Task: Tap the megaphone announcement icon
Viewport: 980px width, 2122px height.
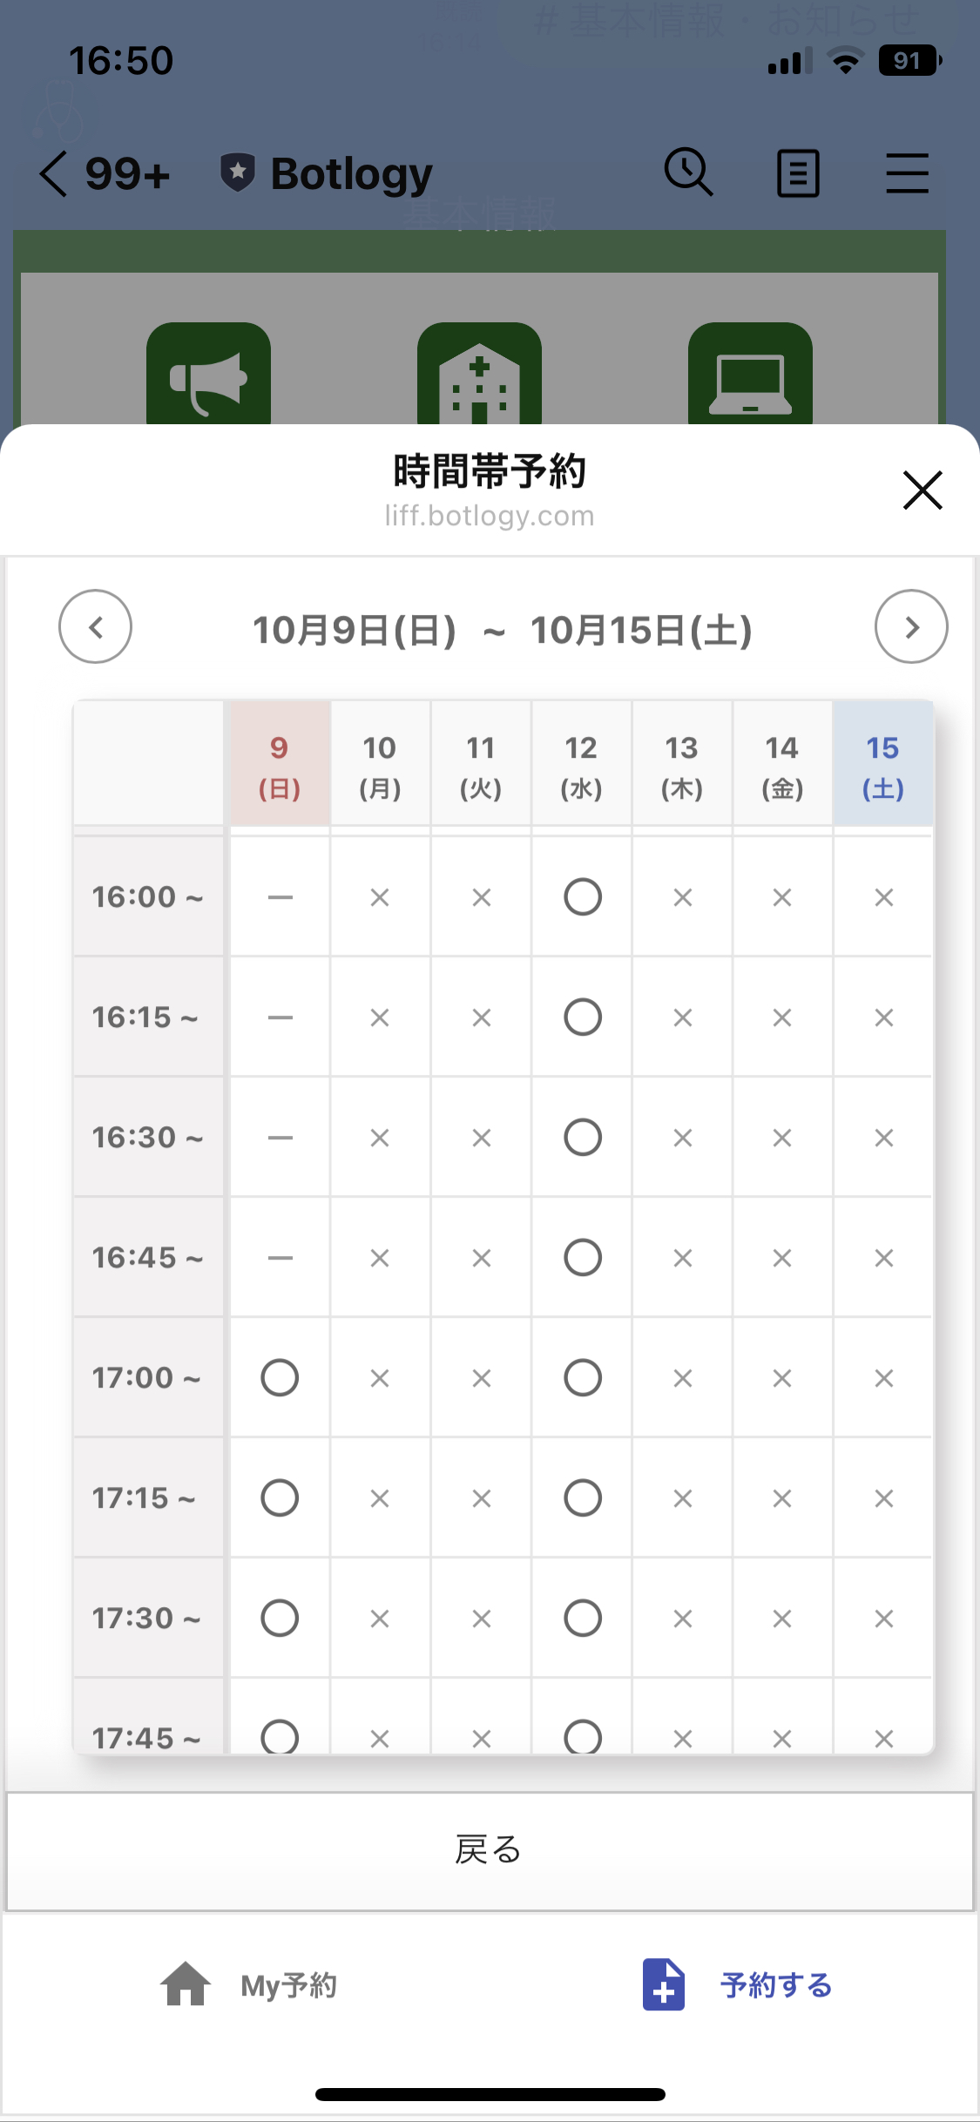Action: (208, 376)
